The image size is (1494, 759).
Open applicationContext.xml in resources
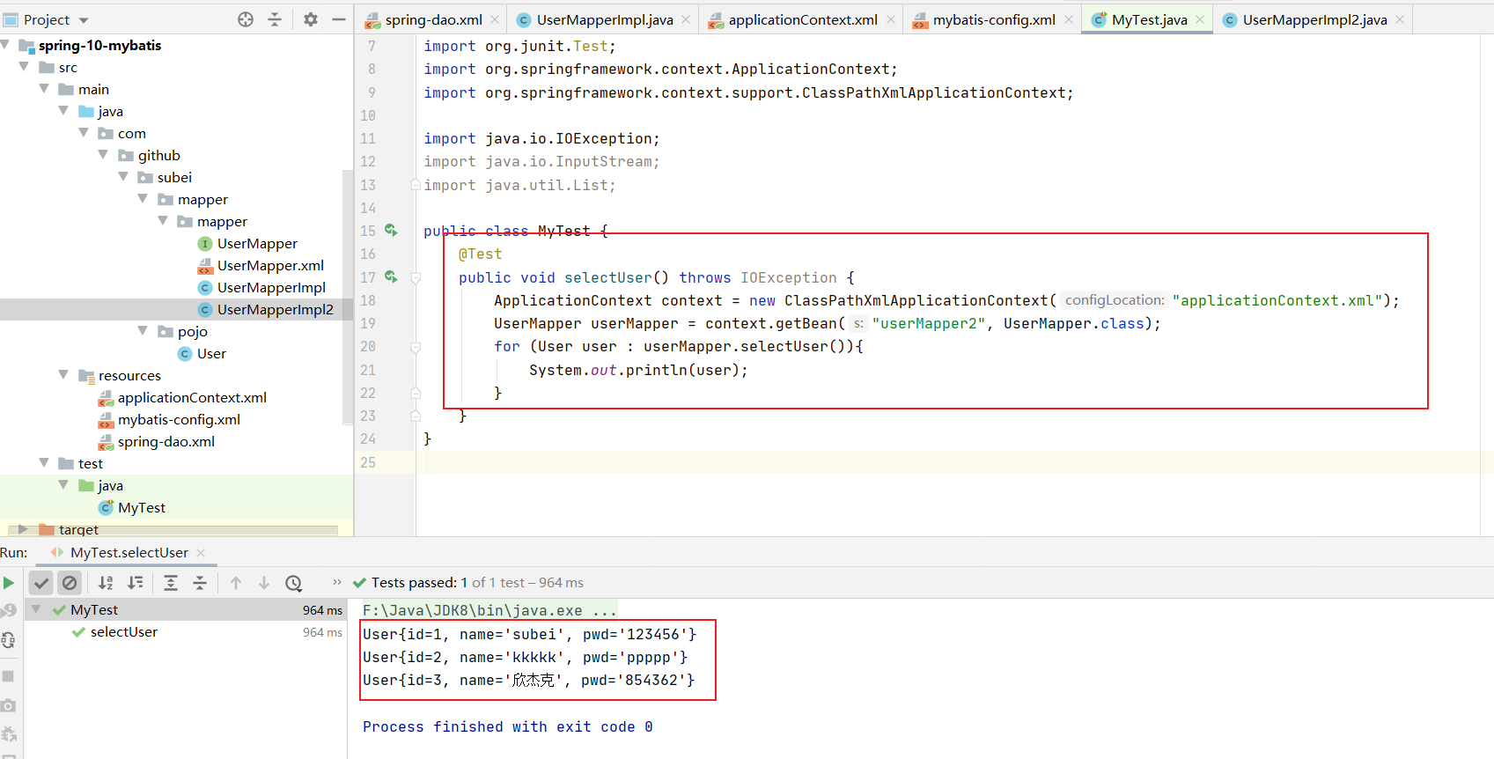tap(182, 397)
